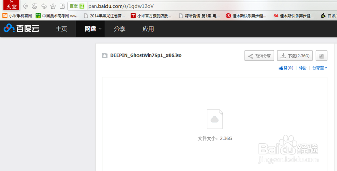Click the star bookmark icon
This screenshot has width=337, height=171.
pos(53,6)
